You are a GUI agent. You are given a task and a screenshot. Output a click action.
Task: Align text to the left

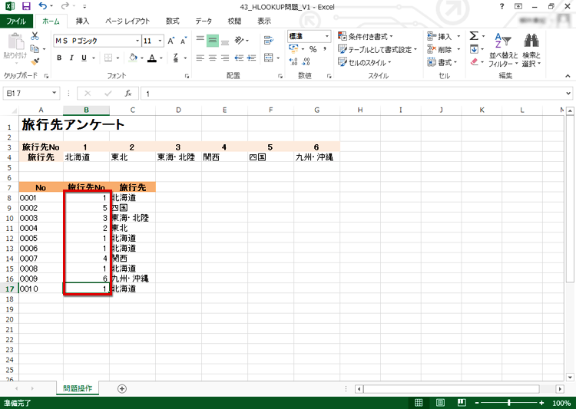pyautogui.click(x=200, y=58)
